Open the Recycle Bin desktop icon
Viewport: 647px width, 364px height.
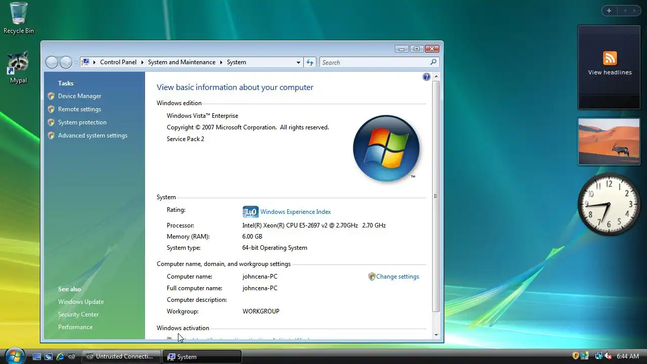[19, 18]
